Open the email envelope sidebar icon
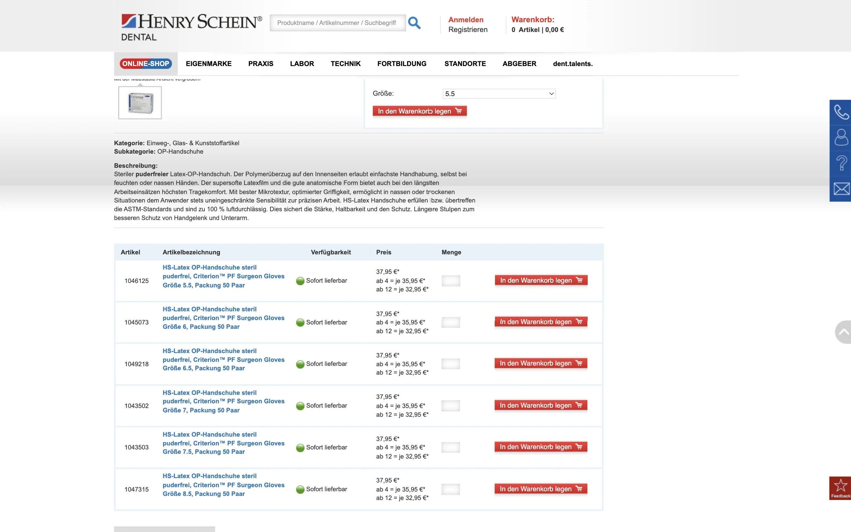Screen dimensions: 851x532 (841, 189)
